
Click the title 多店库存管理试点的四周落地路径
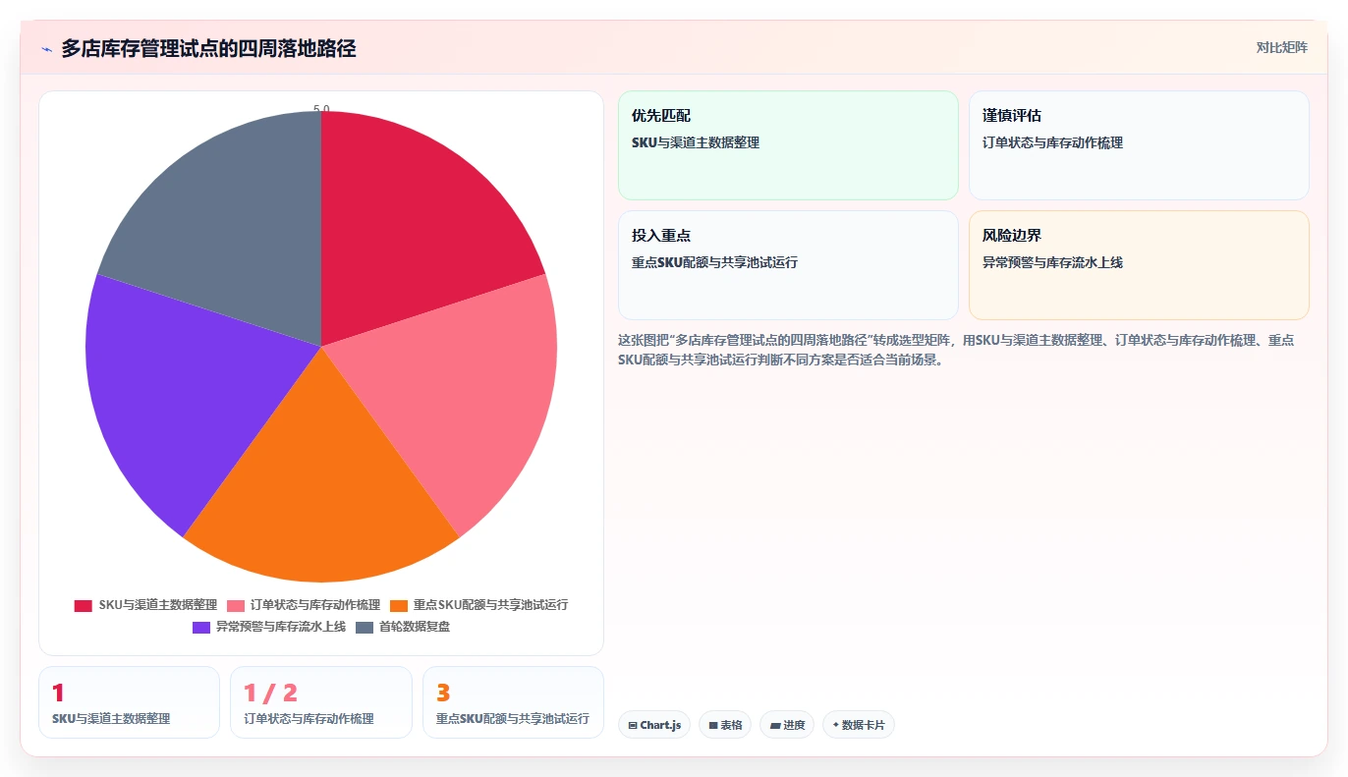(x=208, y=49)
